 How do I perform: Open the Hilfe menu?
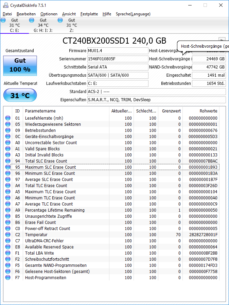tap(107, 14)
